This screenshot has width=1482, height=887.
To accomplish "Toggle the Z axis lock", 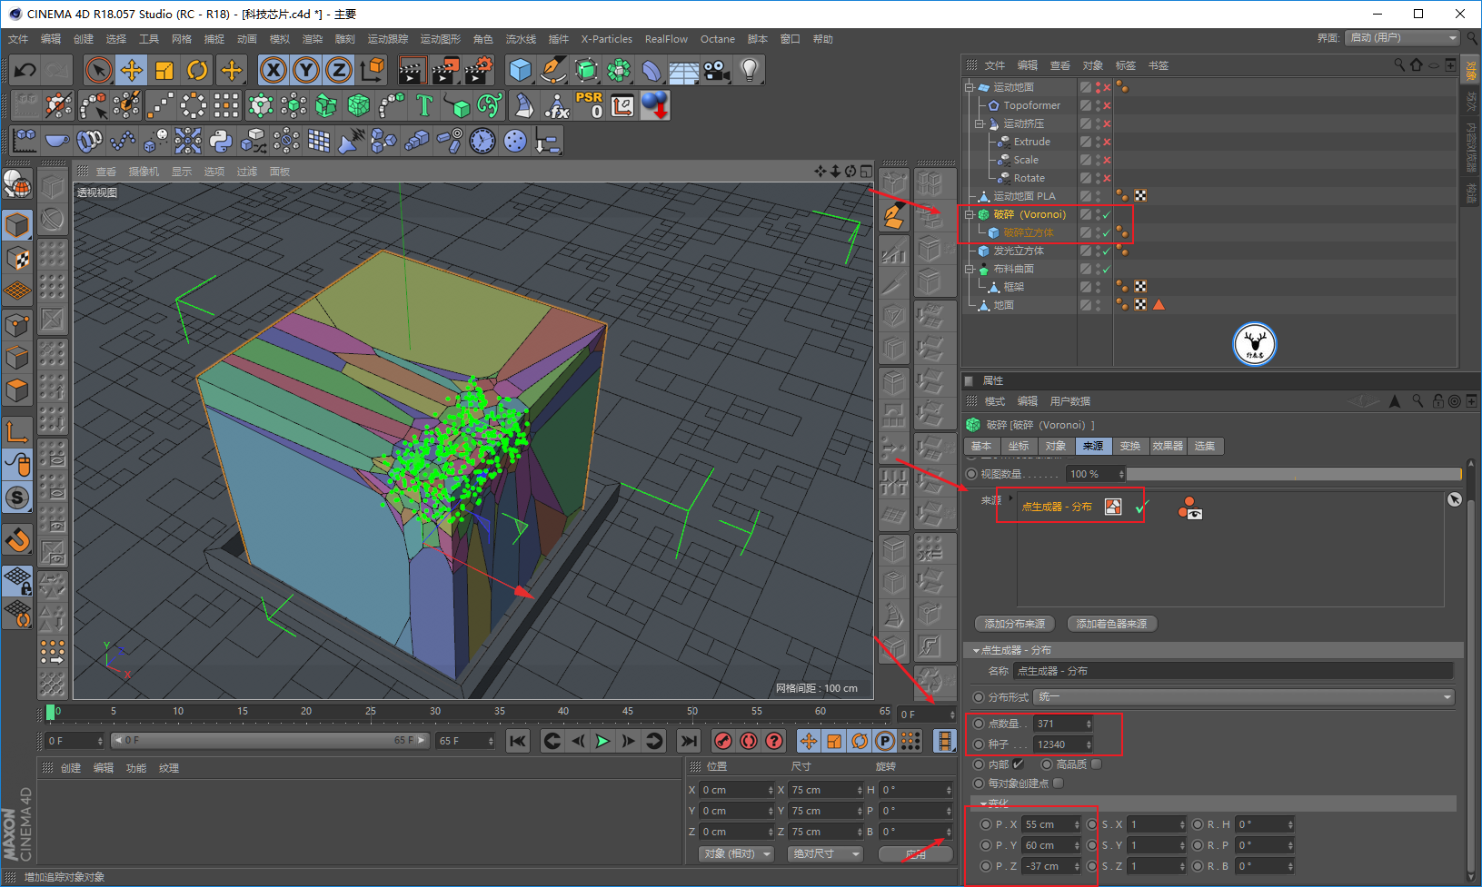I will coord(339,70).
